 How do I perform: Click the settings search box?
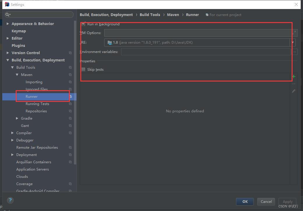tap(39, 15)
